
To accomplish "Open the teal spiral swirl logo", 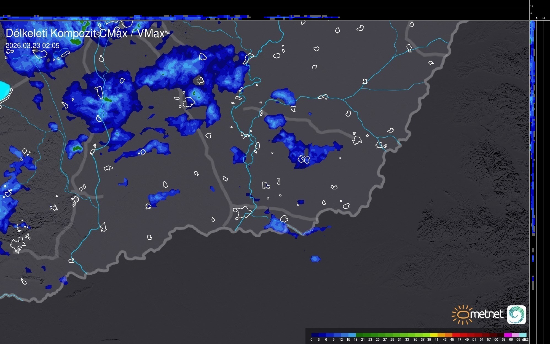I will click(x=516, y=314).
